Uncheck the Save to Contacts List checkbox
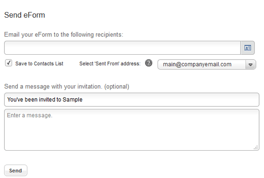The image size is (264, 178). (9, 63)
